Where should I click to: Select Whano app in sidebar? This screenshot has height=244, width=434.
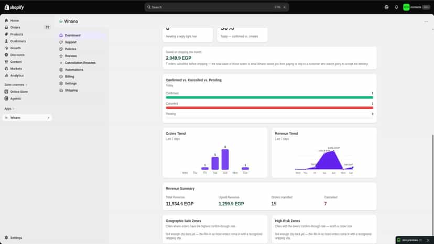point(27,118)
